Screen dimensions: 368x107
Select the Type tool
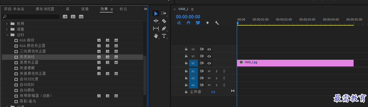(x=164, y=36)
